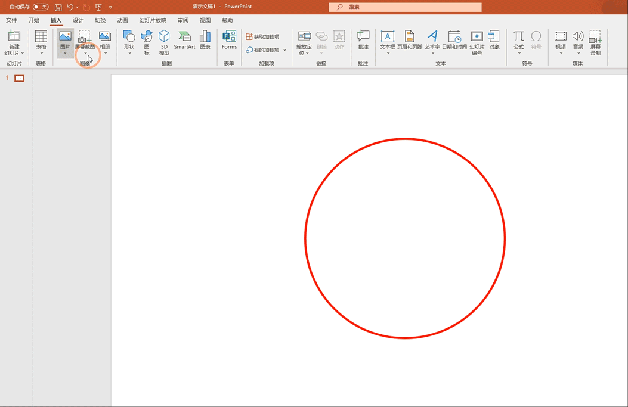Switch to the 设计 (Design) tab
The image size is (628, 407).
tap(78, 20)
